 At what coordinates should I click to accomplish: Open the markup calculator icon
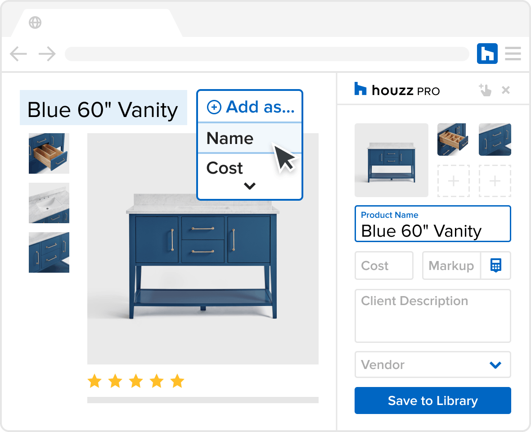(x=496, y=265)
